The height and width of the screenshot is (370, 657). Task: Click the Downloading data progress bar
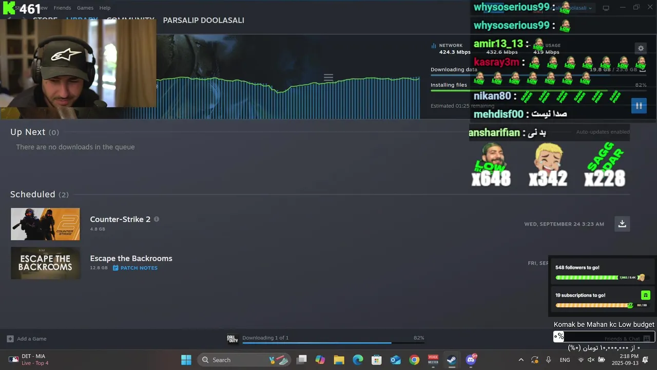[x=538, y=75]
